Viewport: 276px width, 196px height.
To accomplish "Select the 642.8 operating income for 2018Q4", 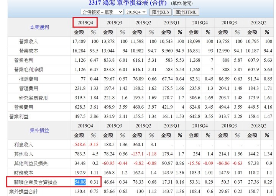I will point(195,116).
